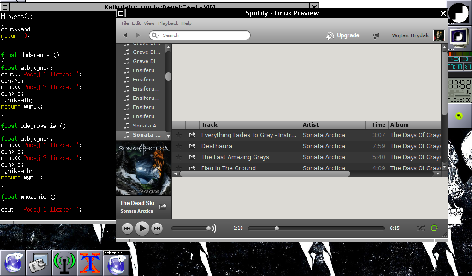
Task: Select "Flag In The Ground" track name
Action: 229,168
